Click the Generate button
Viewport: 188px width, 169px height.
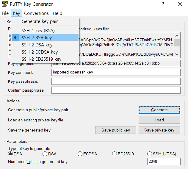159,110
